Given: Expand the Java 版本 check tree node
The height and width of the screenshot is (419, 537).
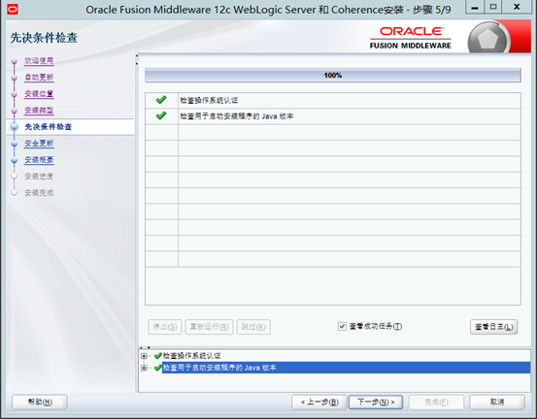Looking at the screenshot, I should coord(144,368).
